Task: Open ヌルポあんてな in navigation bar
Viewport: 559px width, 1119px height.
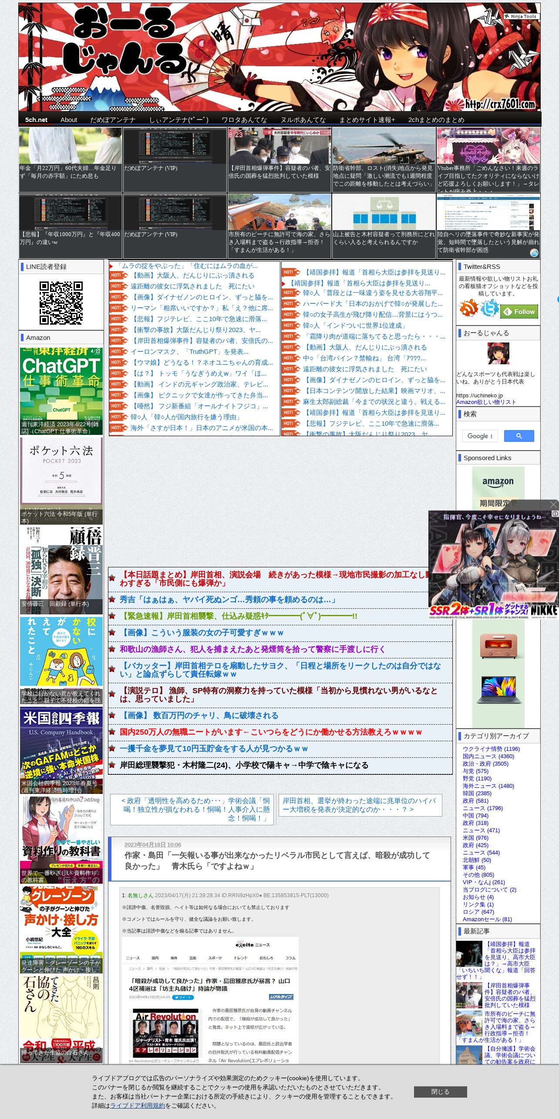Action: [303, 120]
